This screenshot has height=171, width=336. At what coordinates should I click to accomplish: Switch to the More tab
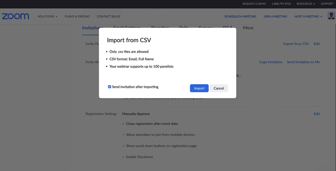(x=248, y=28)
